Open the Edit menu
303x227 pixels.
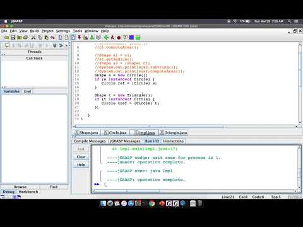(x=13, y=31)
